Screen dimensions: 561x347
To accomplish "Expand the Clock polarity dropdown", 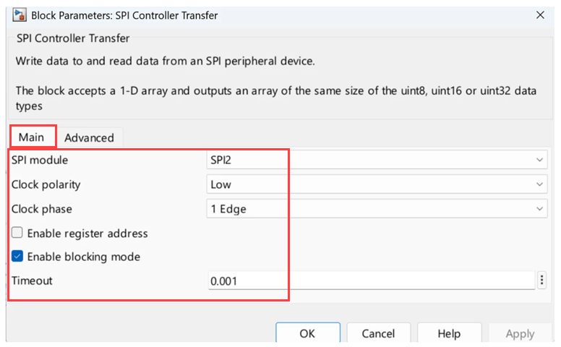I will click(x=376, y=184).
